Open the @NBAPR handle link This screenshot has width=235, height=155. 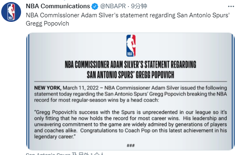pos(113,6)
